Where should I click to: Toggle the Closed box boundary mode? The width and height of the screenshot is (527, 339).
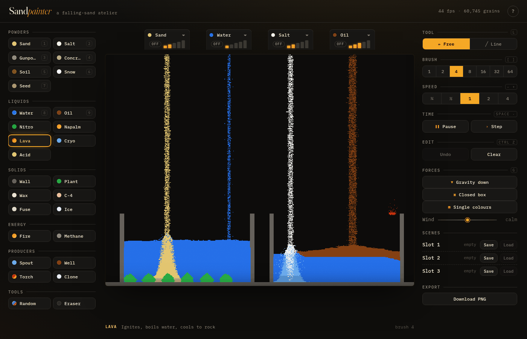[x=470, y=195]
